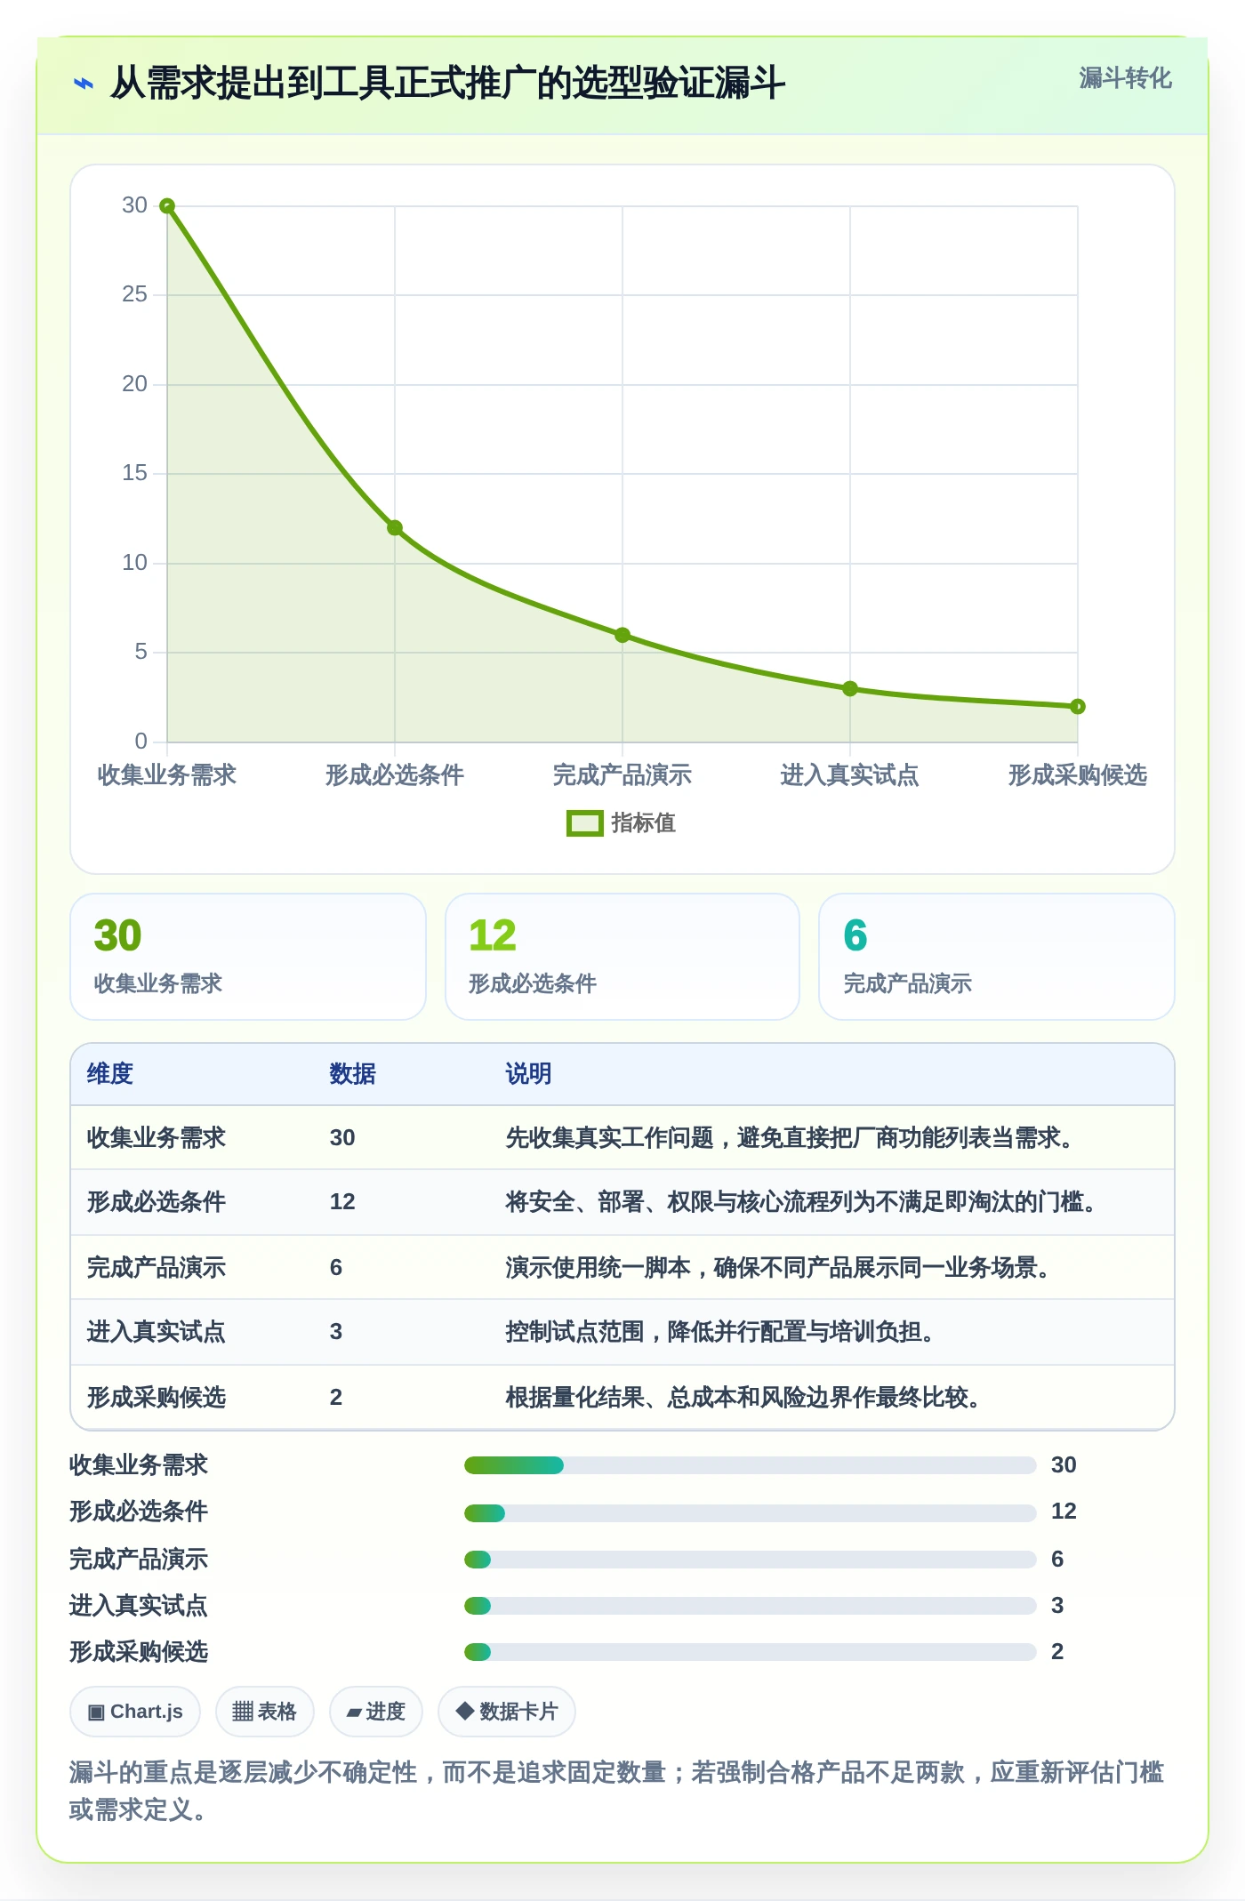Click the progress bar for 形成采购候选

(x=751, y=1652)
